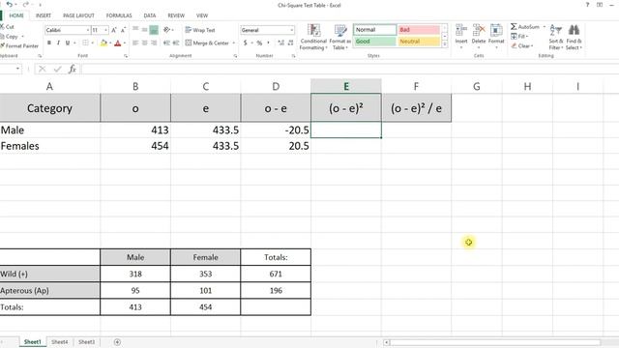Viewport: 619px width, 348px height.
Task: Select cell with value -20.5
Action: [276, 130]
